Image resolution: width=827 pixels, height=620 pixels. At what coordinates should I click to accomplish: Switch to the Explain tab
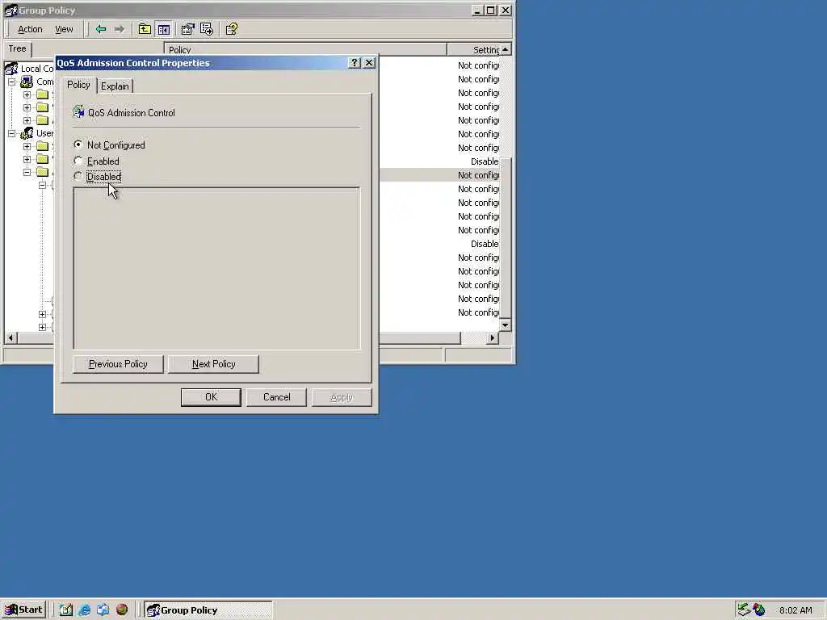pos(115,86)
